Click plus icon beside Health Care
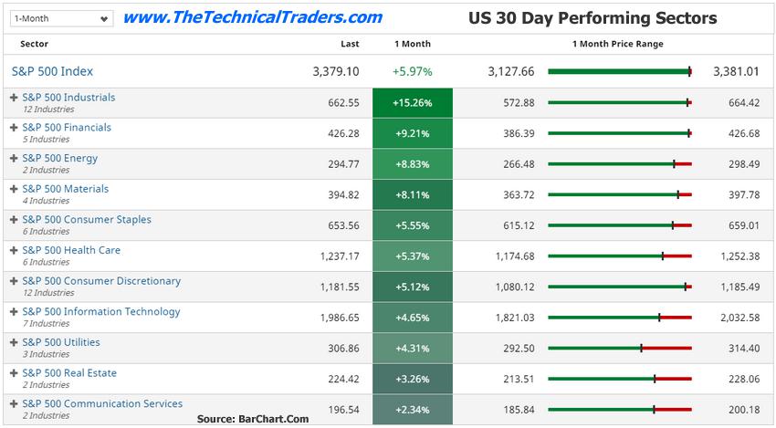Image resolution: width=776 pixels, height=428 pixels. coord(14,250)
